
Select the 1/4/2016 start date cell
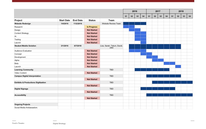click(x=64, y=24)
